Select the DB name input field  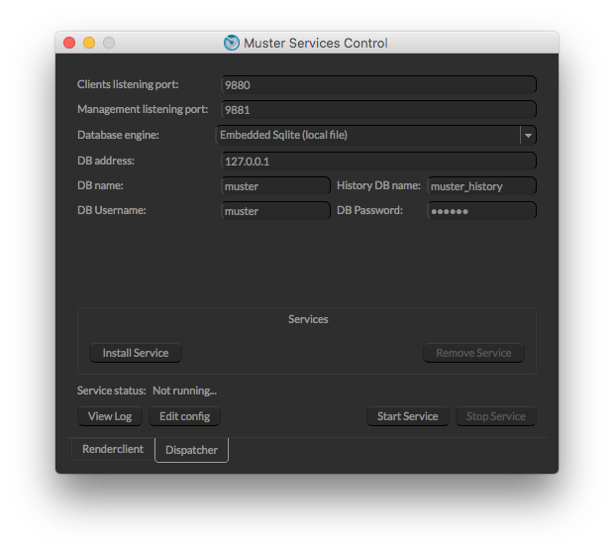point(275,185)
